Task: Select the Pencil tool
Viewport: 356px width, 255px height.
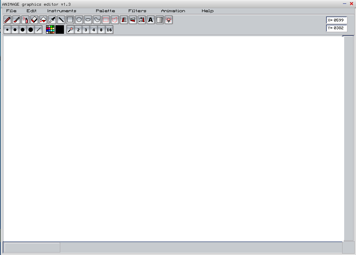Action: tap(7, 20)
